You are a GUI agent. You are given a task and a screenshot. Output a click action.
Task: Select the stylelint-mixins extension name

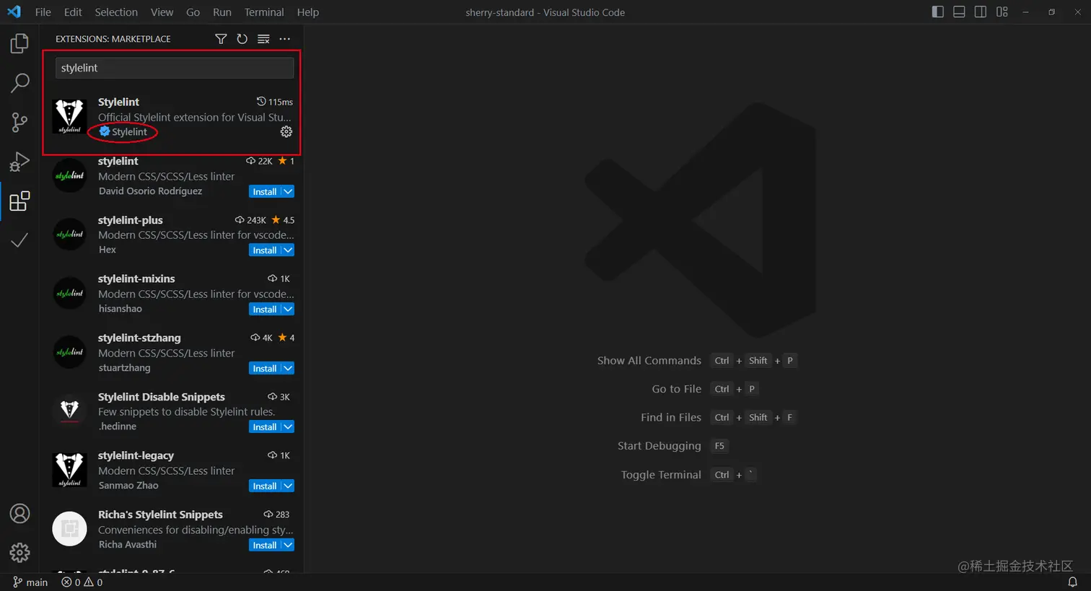click(x=136, y=279)
